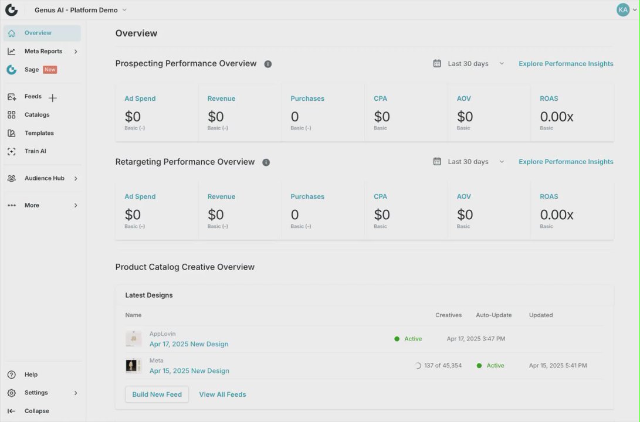
Task: Click the Build New Feed button
Action: [x=157, y=394]
